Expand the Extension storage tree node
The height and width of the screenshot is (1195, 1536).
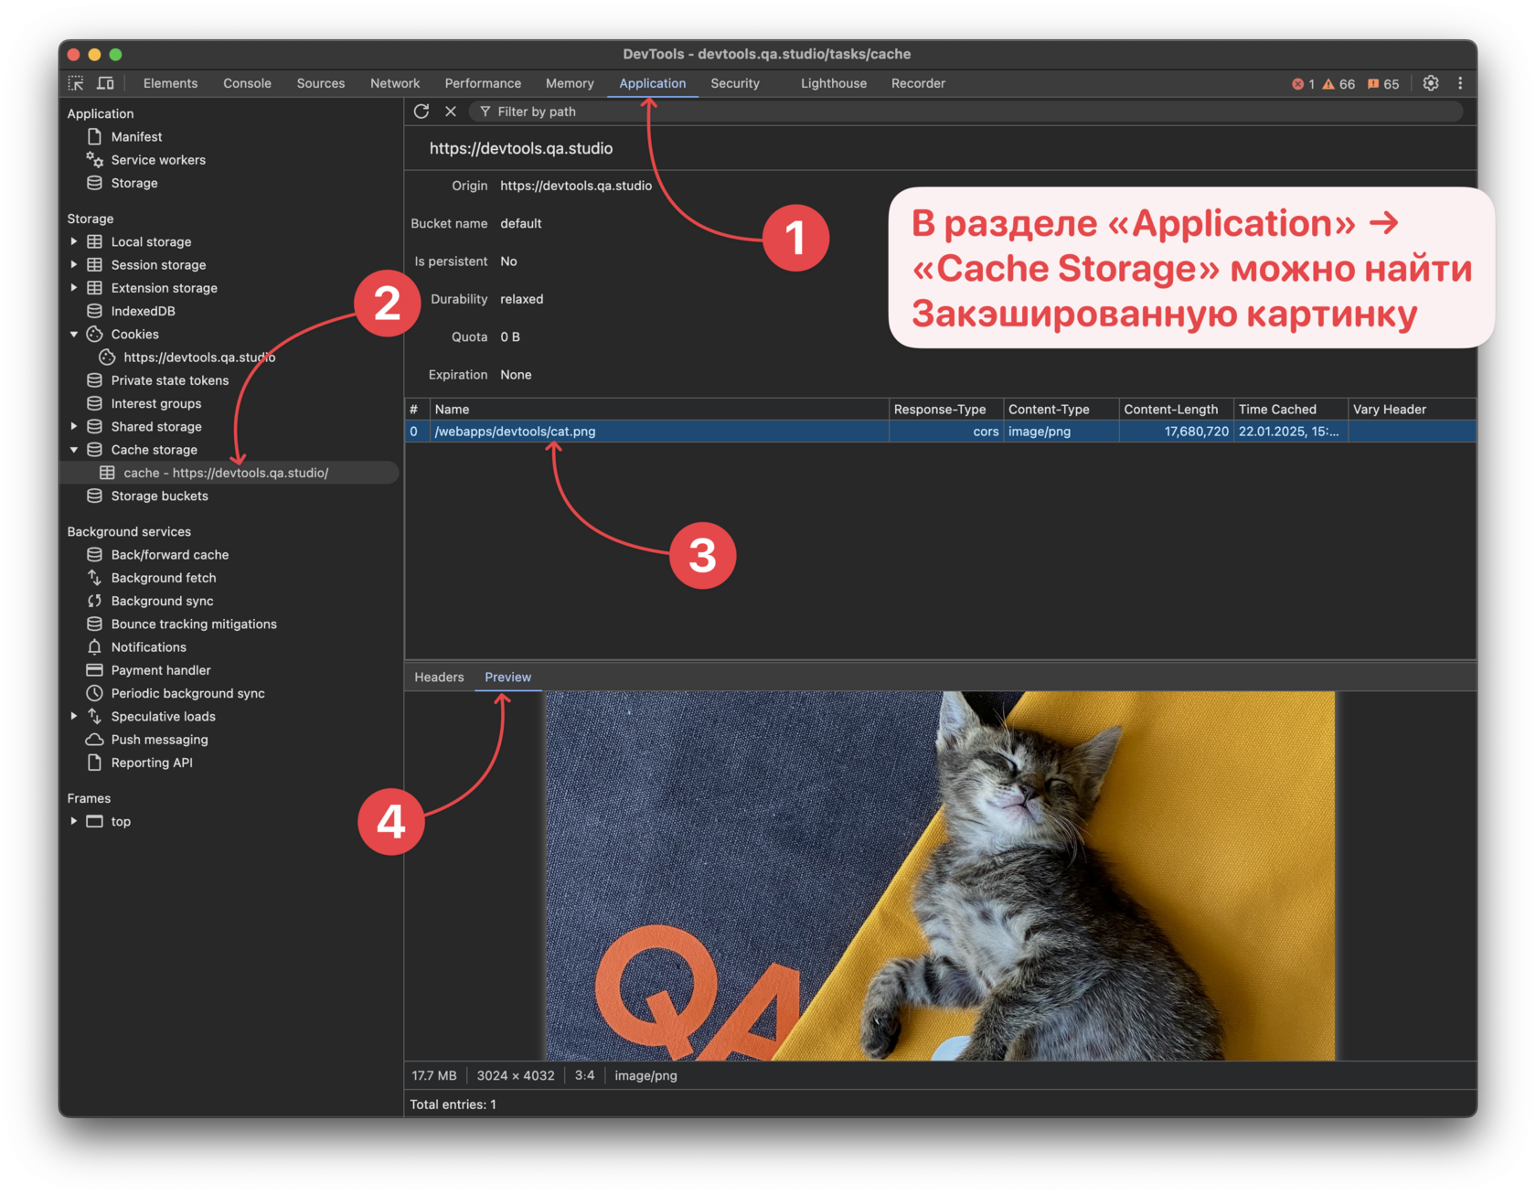click(74, 287)
